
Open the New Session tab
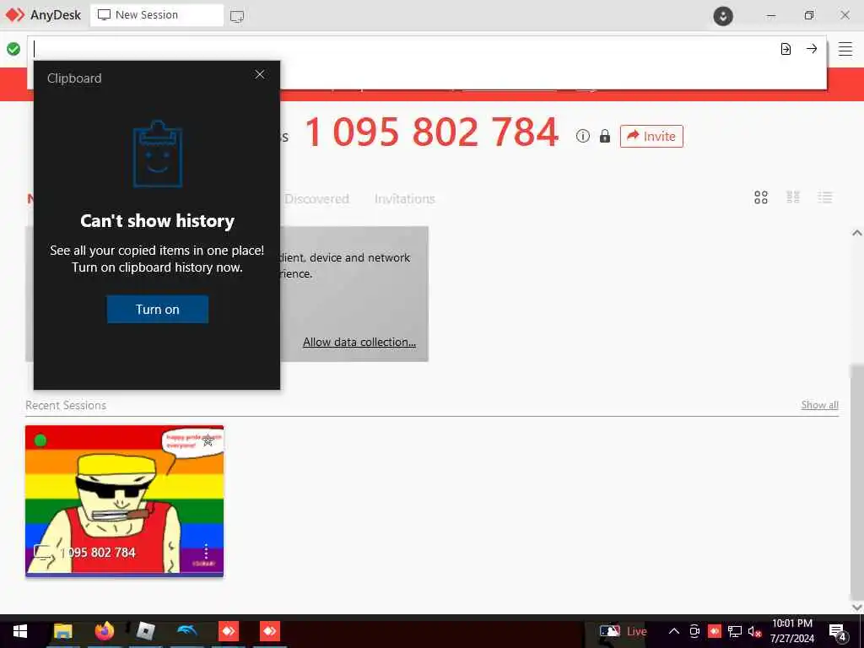click(157, 15)
